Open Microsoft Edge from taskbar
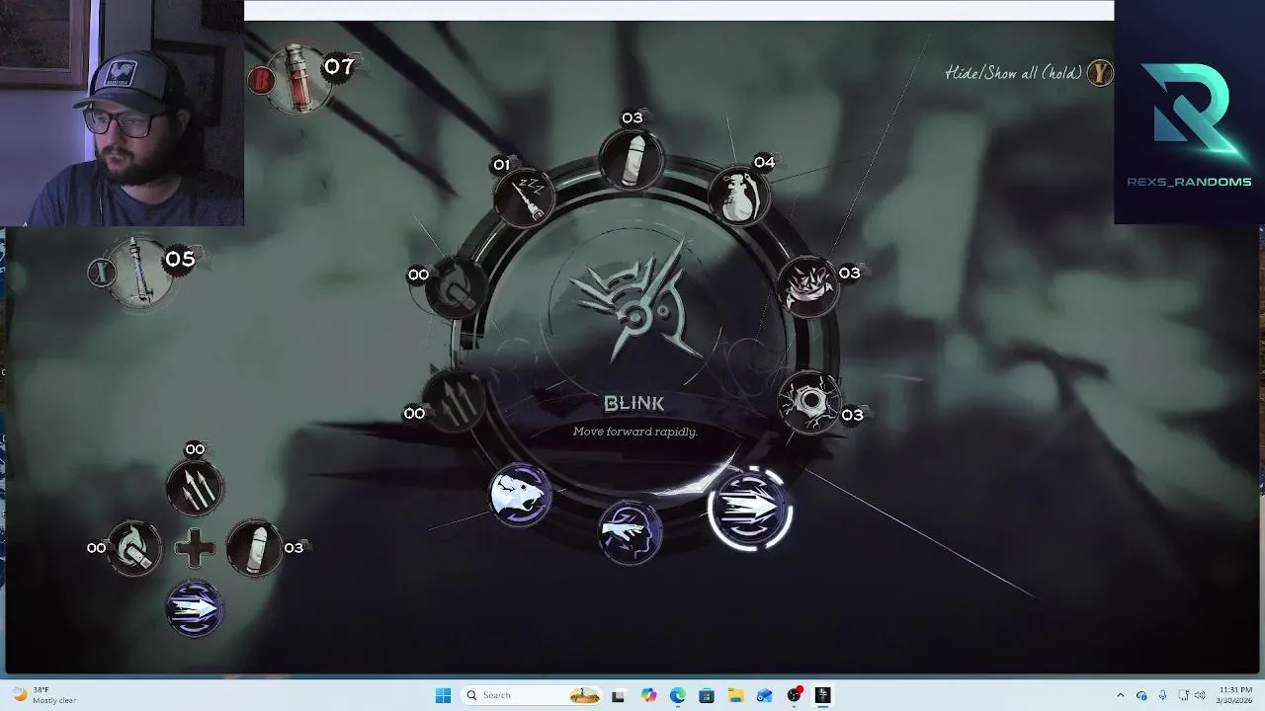Viewport: 1265px width, 711px height. point(678,695)
